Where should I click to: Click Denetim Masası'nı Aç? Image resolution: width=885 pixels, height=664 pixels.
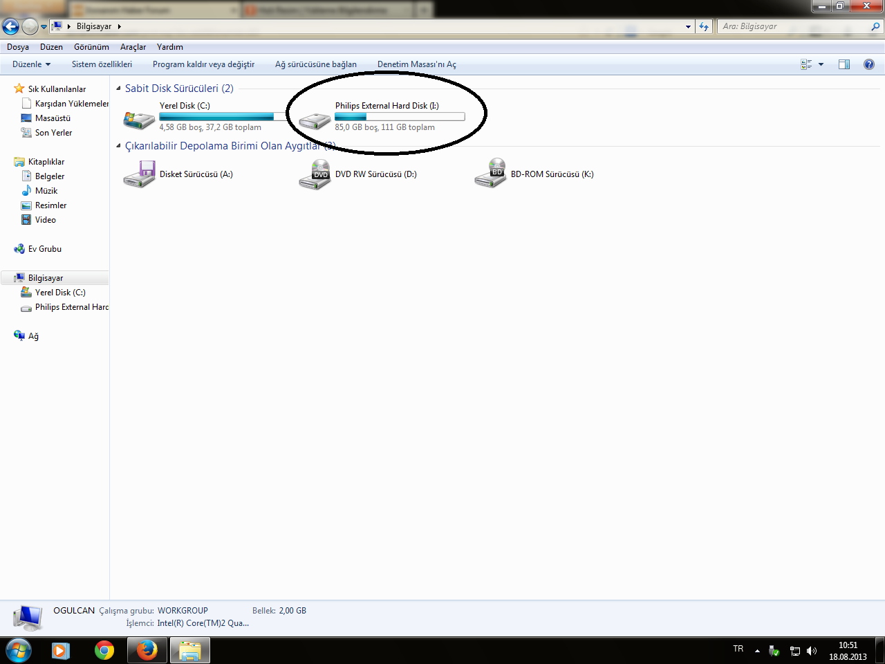tap(417, 64)
